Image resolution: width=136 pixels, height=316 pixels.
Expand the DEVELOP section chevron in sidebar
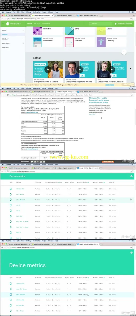click(23, 39)
